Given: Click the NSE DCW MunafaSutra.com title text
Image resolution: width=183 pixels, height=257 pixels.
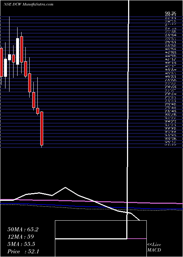Looking at the screenshot, I should 28,4.
